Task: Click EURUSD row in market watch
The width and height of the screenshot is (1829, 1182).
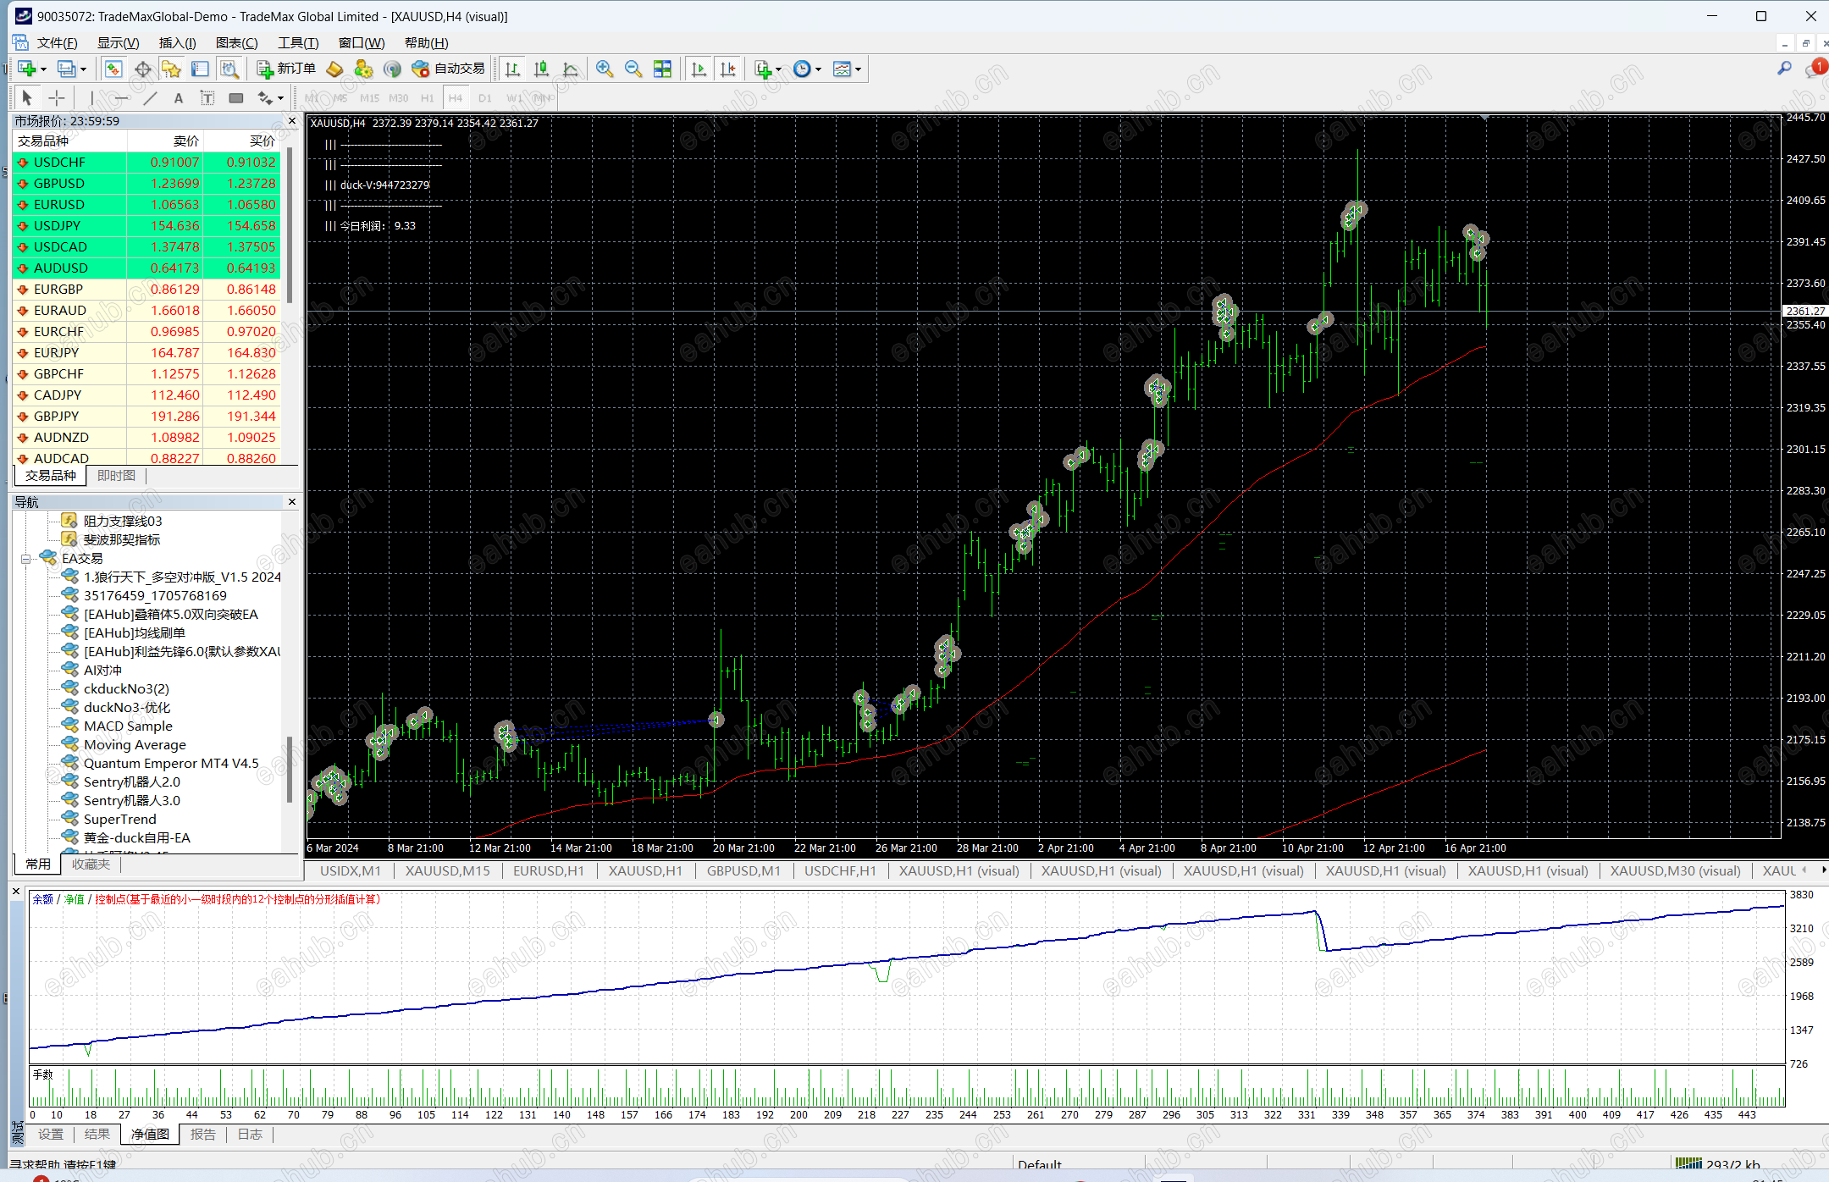Action: coord(59,204)
